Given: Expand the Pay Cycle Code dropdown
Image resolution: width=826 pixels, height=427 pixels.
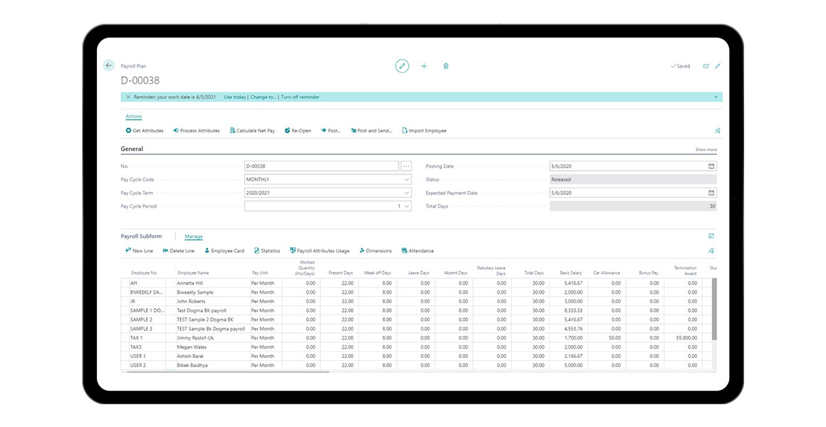Looking at the screenshot, I should tap(407, 180).
